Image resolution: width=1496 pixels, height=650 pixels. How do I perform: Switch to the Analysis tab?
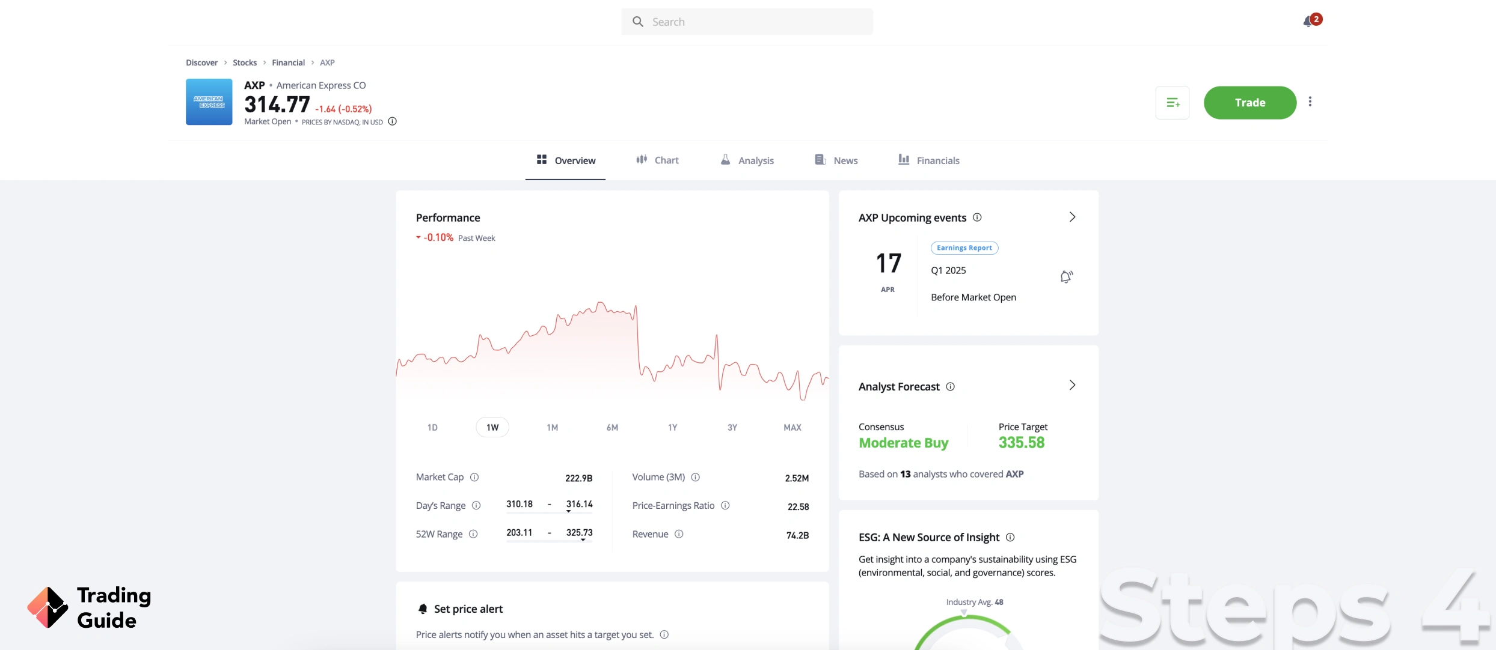(x=747, y=160)
